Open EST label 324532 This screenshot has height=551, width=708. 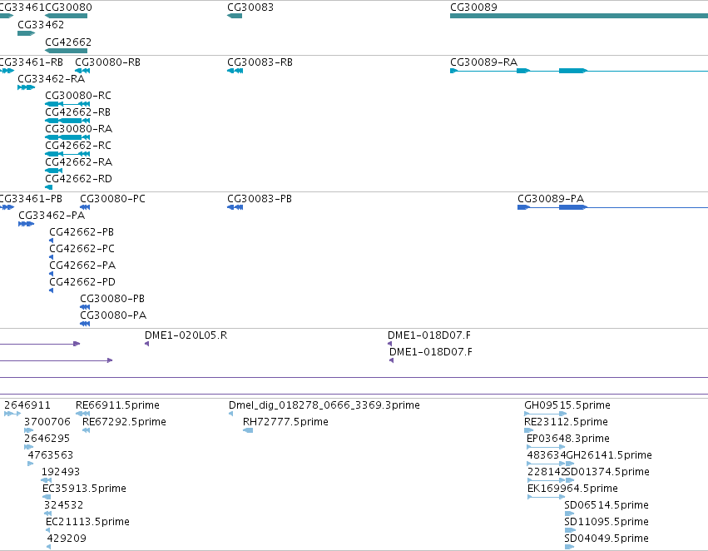pos(64,505)
